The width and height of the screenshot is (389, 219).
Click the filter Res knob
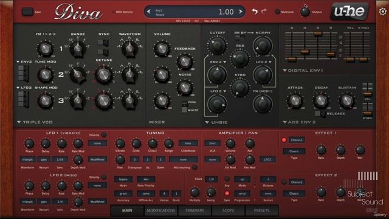coord(240,58)
